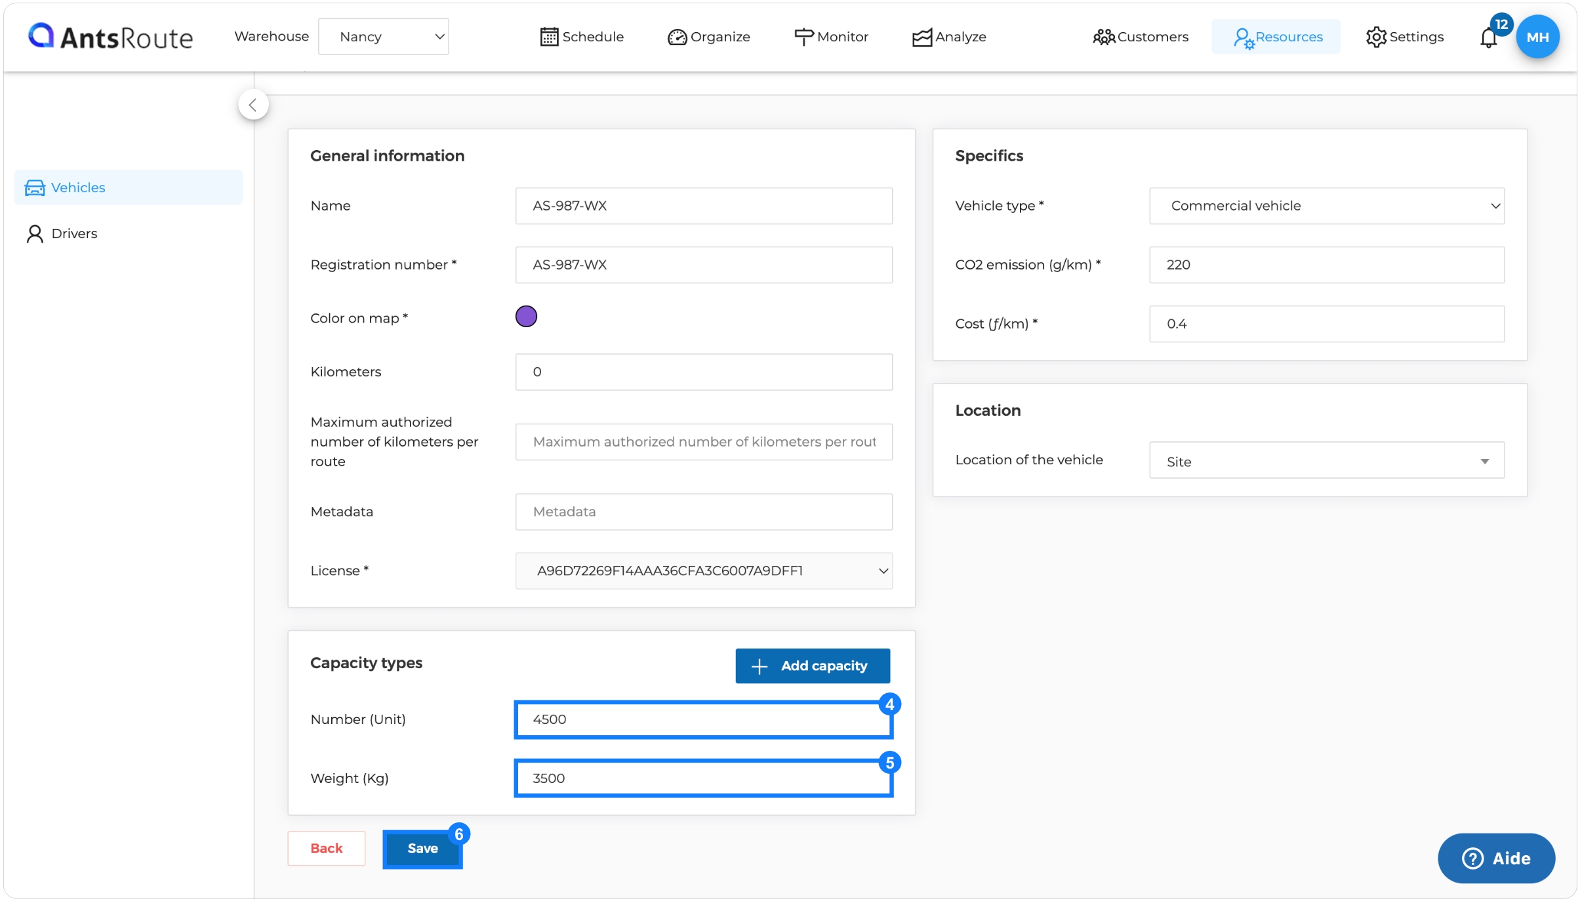
Task: Click the Maximum authorized kilometers per route field
Action: pos(704,442)
